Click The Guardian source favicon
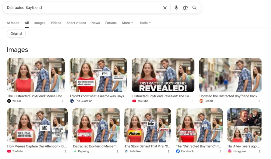The image size is (271, 159). [72, 101]
